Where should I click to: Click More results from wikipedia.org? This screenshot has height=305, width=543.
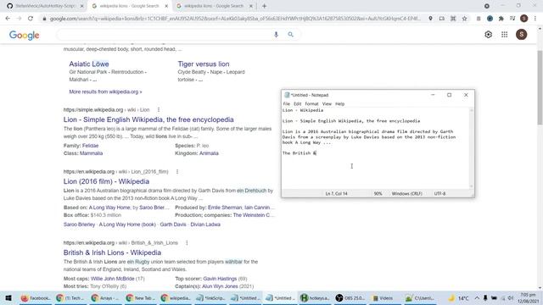coord(105,91)
